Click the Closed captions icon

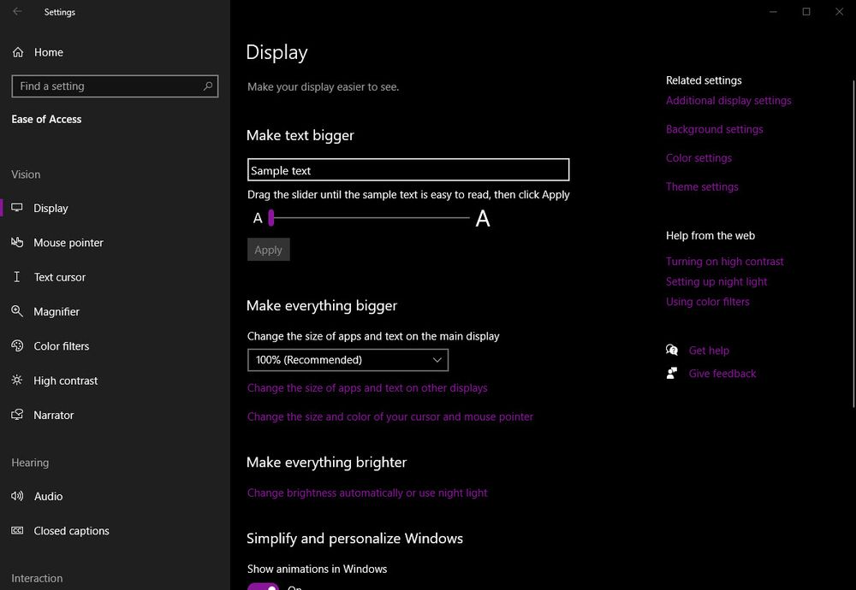(17, 530)
